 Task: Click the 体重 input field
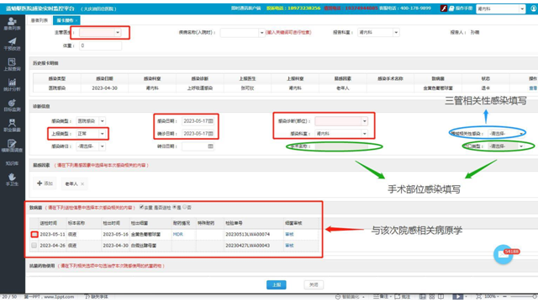[x=100, y=45]
